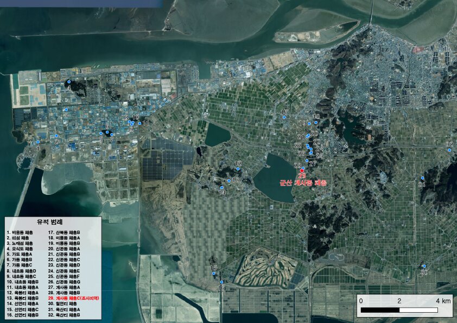
Task: Click the red 군산 개사동 패총 label
Action: coord(303,183)
